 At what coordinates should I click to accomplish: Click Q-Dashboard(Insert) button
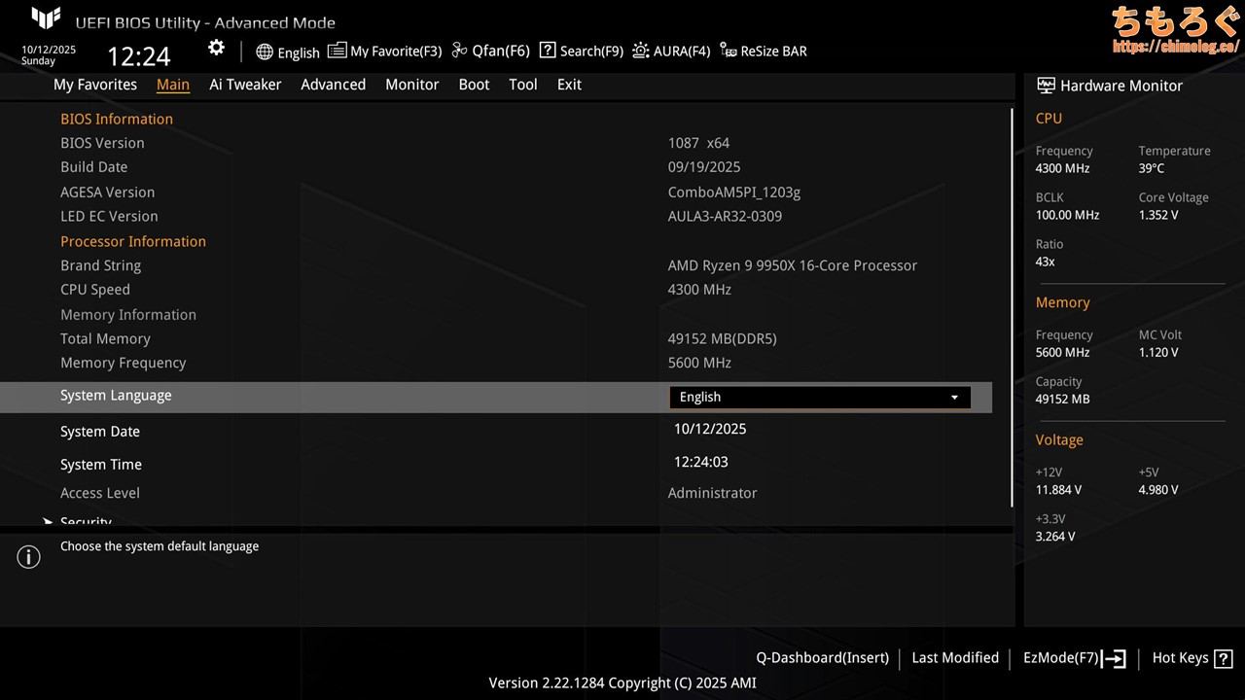[822, 658]
